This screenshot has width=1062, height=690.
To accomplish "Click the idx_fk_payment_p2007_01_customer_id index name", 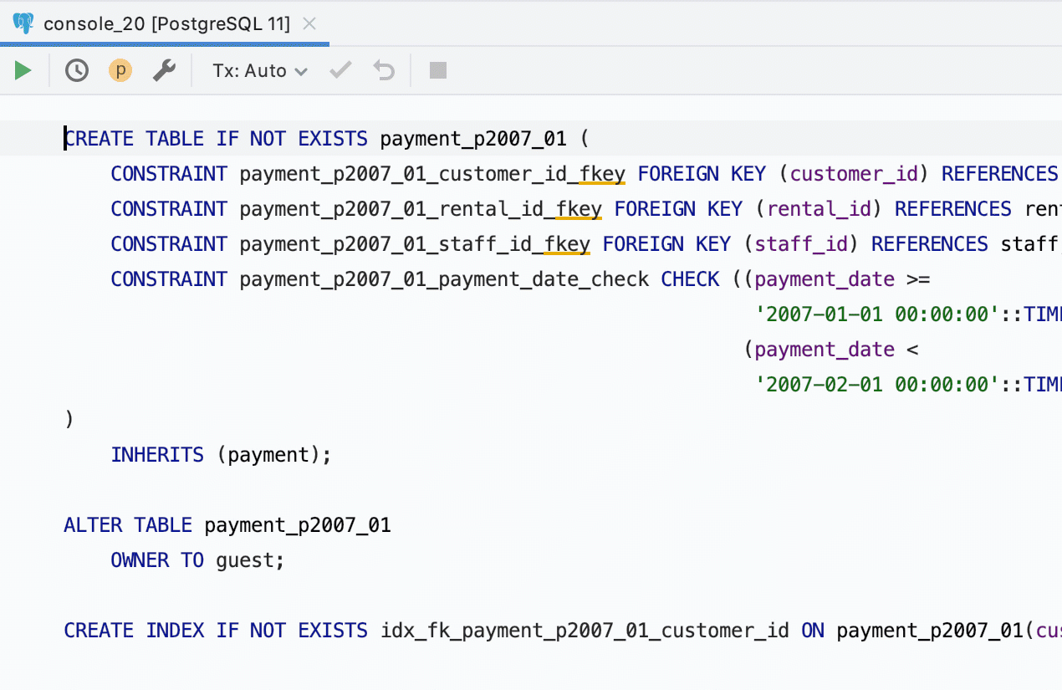I will point(585,631).
